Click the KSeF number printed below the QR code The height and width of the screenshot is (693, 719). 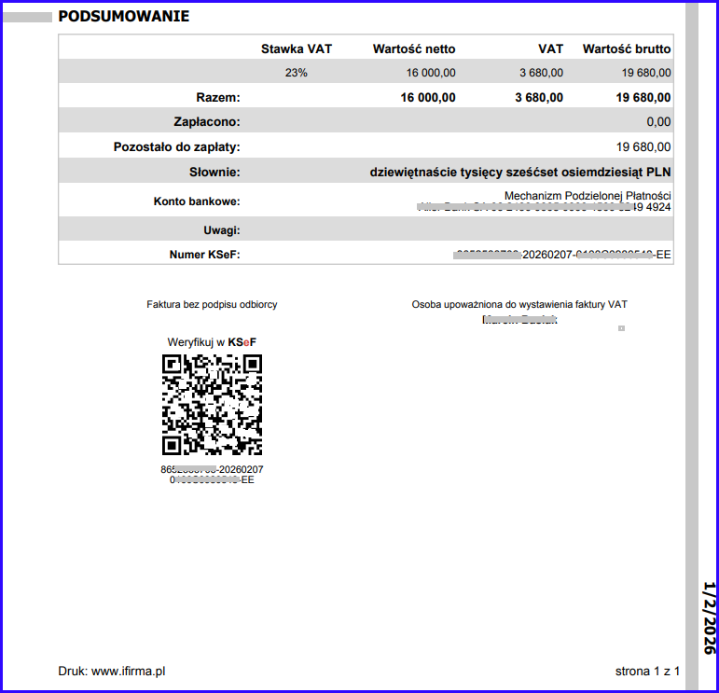pyautogui.click(x=212, y=475)
